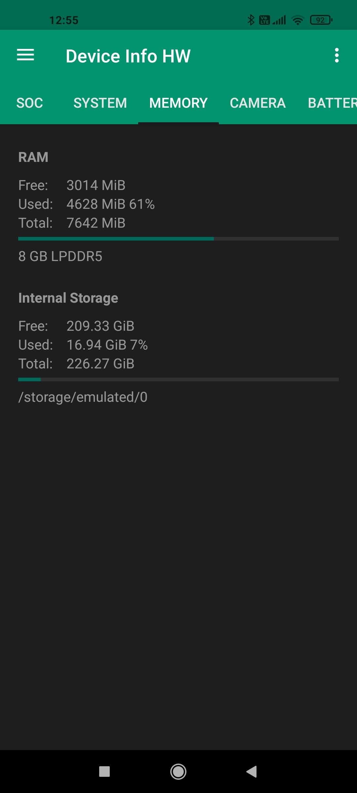
Task: Select the MEMORY tab
Action: tap(178, 103)
